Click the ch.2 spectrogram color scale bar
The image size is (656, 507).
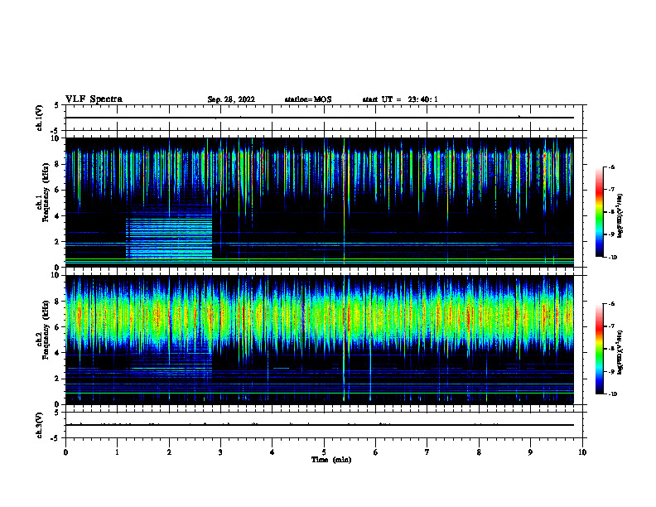coord(600,349)
